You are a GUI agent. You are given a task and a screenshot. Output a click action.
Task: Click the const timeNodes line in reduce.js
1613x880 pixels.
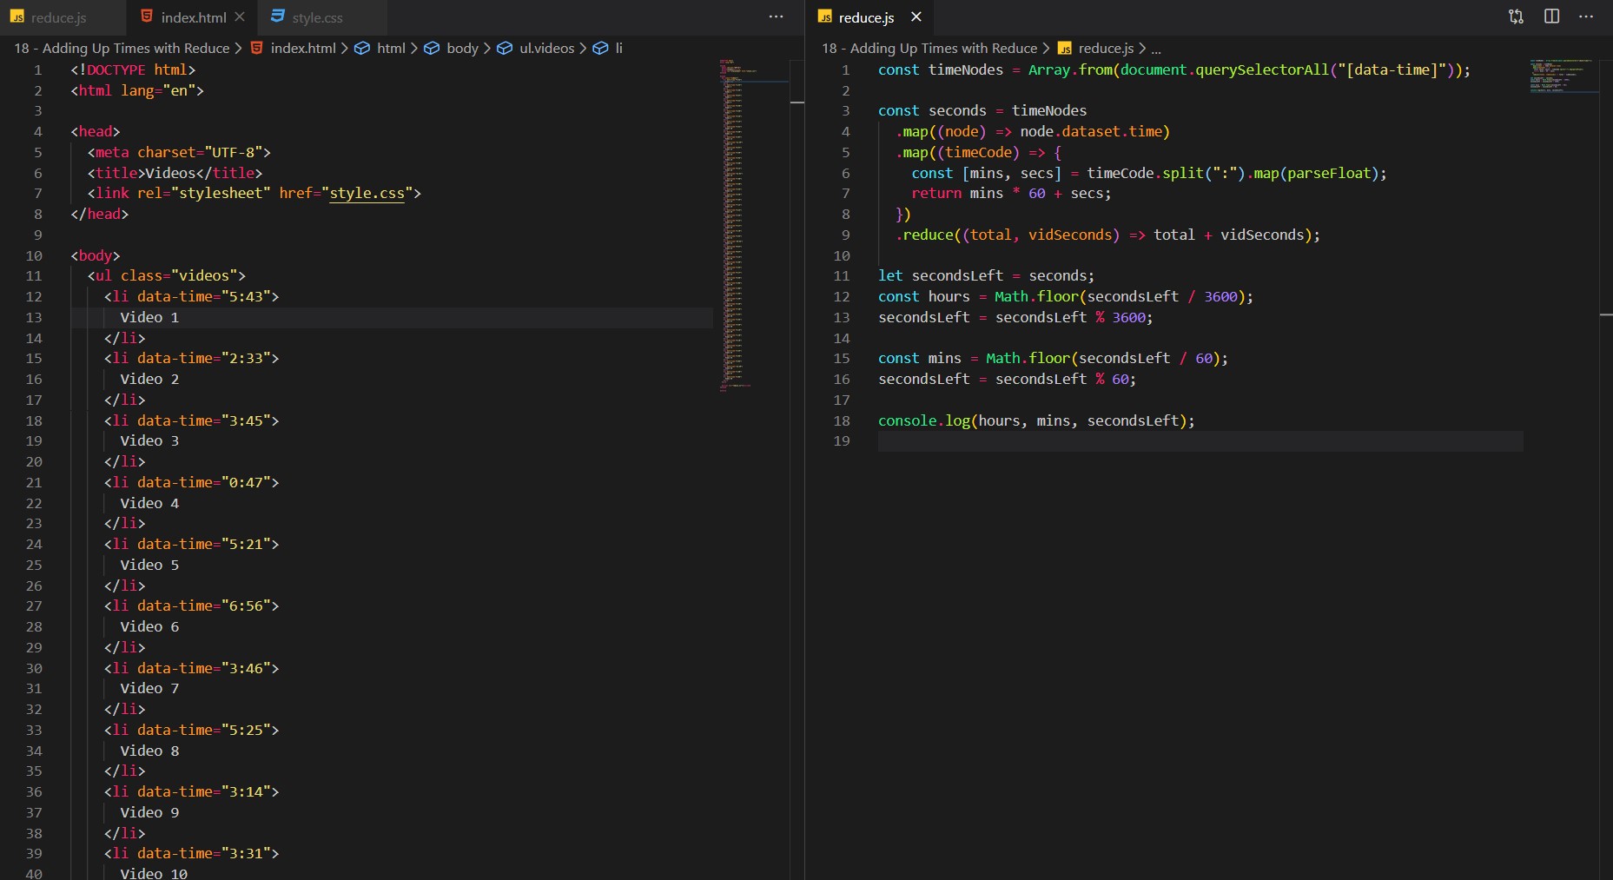pyautogui.click(x=1174, y=69)
